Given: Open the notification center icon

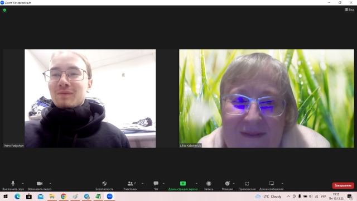Looking at the screenshot, I should coord(350,196).
